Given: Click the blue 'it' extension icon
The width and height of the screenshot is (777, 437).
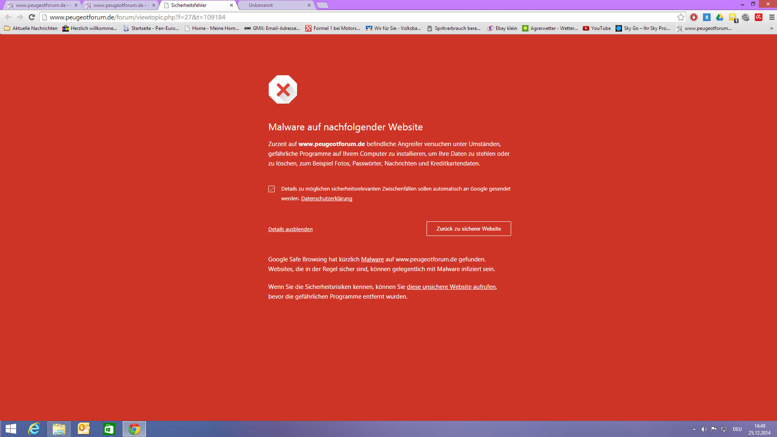Looking at the screenshot, I should (707, 17).
